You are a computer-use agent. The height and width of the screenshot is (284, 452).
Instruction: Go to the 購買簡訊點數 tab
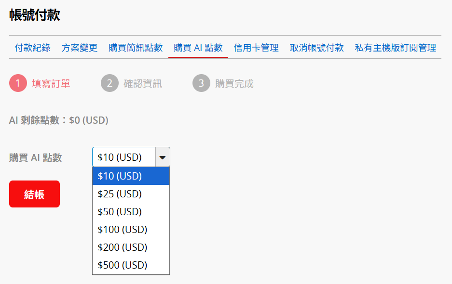coord(136,48)
